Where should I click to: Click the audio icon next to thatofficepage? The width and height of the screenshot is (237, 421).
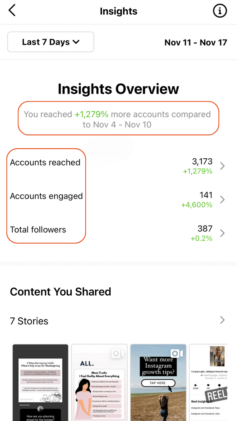(202, 375)
